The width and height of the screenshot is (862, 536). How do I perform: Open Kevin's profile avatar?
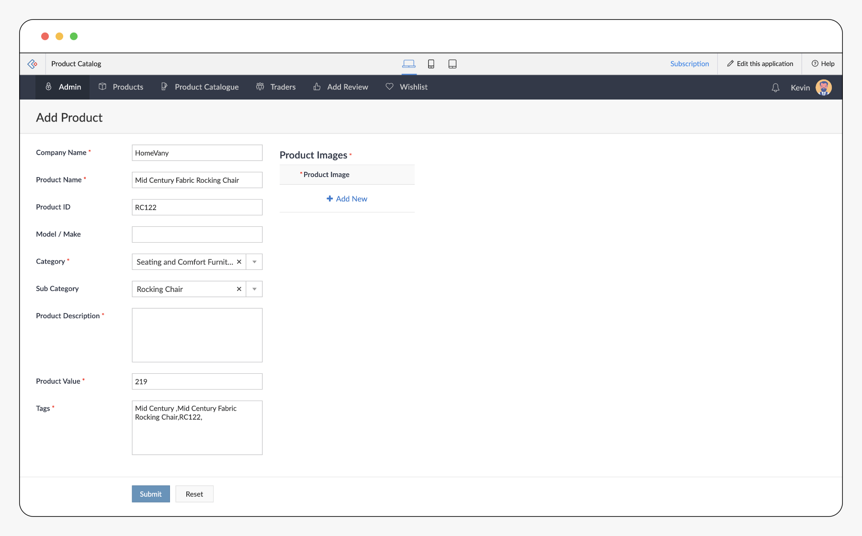(x=823, y=88)
